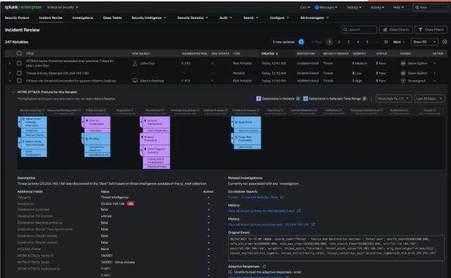Image resolution: width=451 pixels, height=278 pixels.
Task: Click the John Doe user icon
Action: (x=135, y=64)
